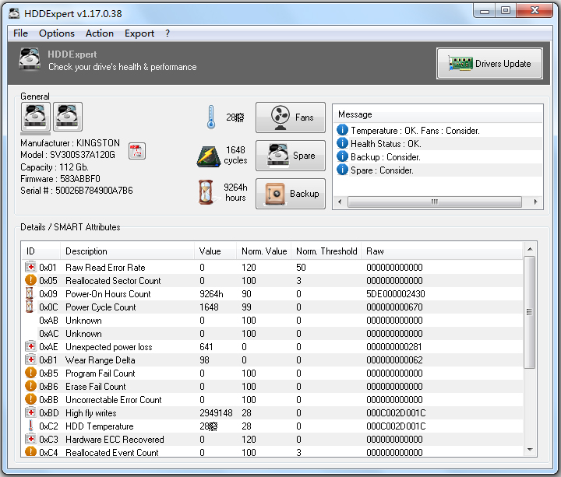561x477 pixels.
Task: Click hourglass icon of Power Cycle Count row
Action: tap(30, 307)
